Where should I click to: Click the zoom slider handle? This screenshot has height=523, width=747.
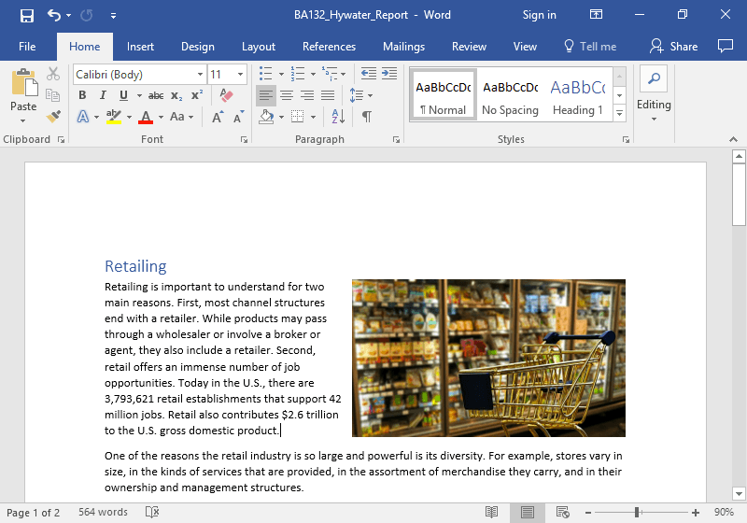pyautogui.click(x=637, y=512)
